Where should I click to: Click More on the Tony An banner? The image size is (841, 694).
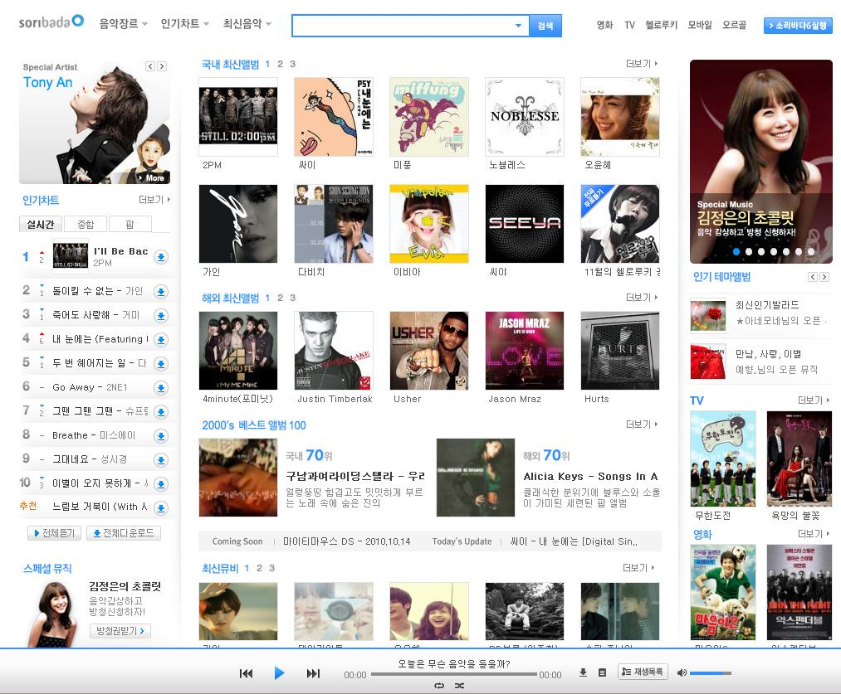point(152,177)
